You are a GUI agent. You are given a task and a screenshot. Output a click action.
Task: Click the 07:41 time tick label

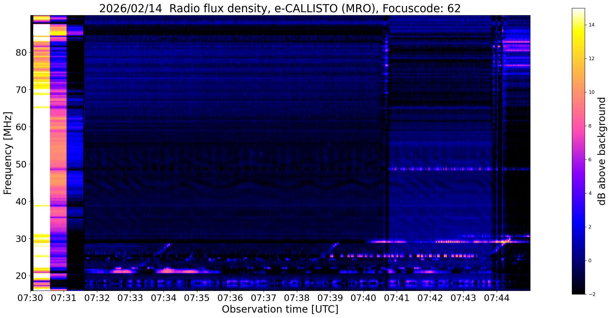pyautogui.click(x=397, y=298)
